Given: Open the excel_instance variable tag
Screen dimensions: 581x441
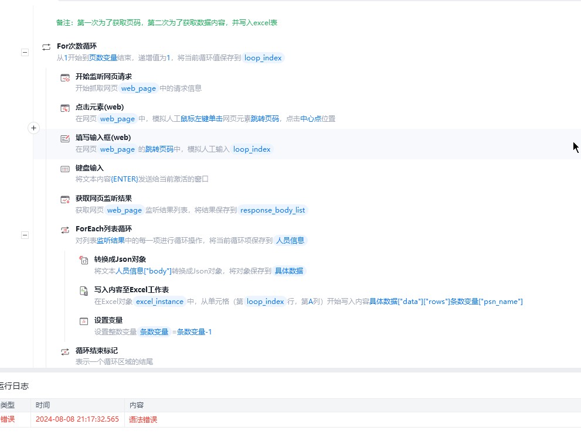Looking at the screenshot, I should click(x=159, y=302).
